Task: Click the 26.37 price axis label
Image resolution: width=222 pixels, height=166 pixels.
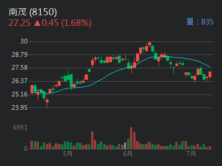Action: click(x=19, y=81)
